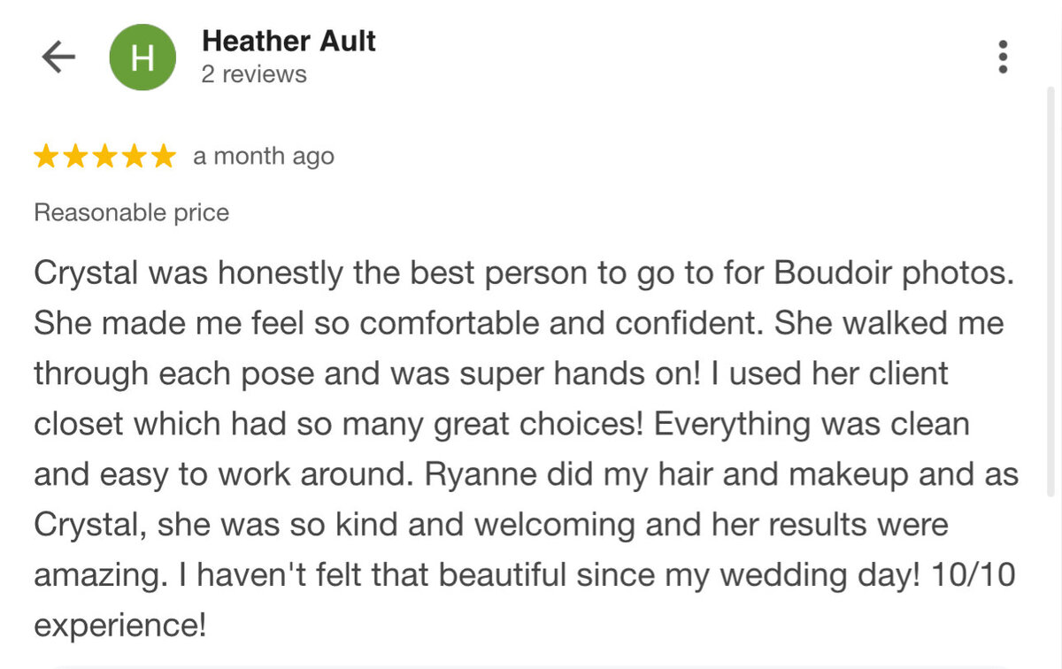This screenshot has width=1062, height=669.
Task: Click the 'a month ago' timestamp
Action: 264,157
